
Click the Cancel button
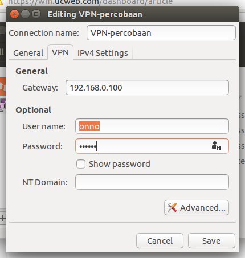[160, 241]
